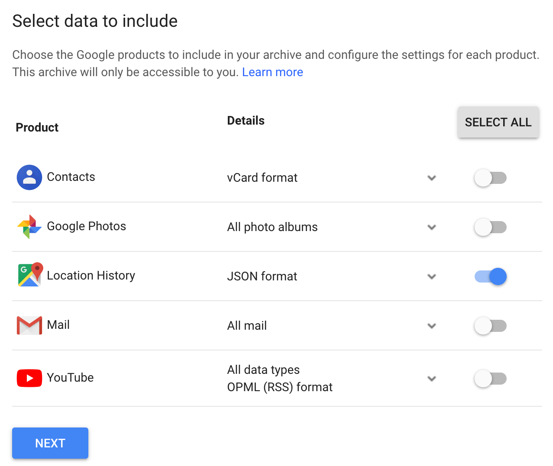Click the Location History product label
This screenshot has width=553, height=466.
[x=91, y=276]
